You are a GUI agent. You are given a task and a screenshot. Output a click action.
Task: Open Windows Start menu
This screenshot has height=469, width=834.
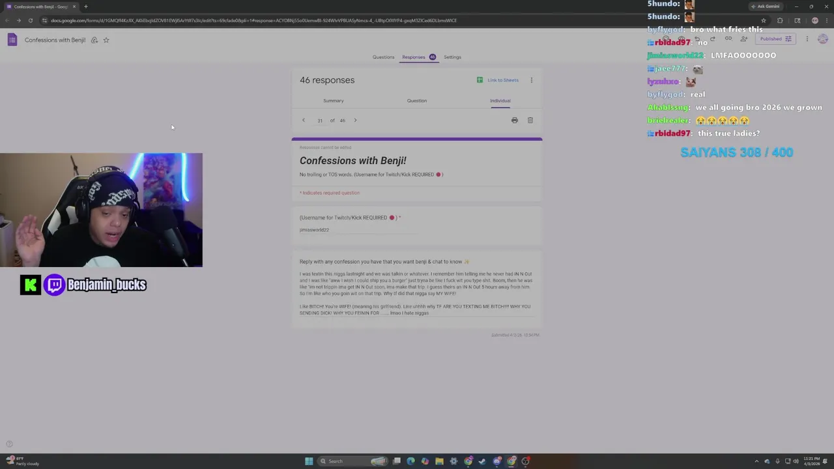click(309, 461)
